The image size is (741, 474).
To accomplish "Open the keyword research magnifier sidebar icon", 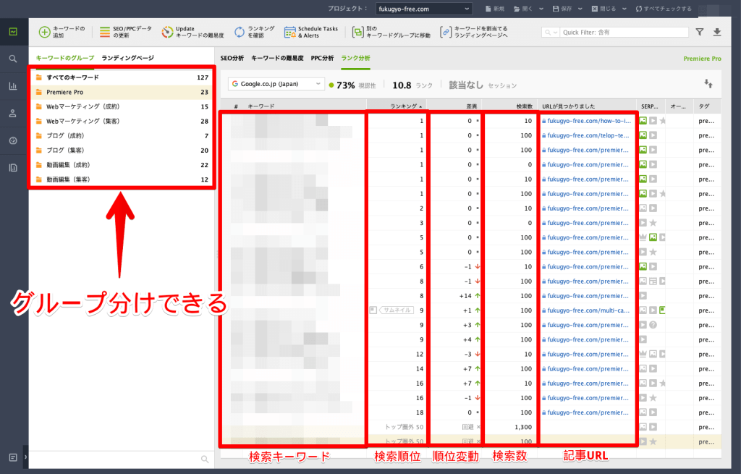I will pos(13,59).
